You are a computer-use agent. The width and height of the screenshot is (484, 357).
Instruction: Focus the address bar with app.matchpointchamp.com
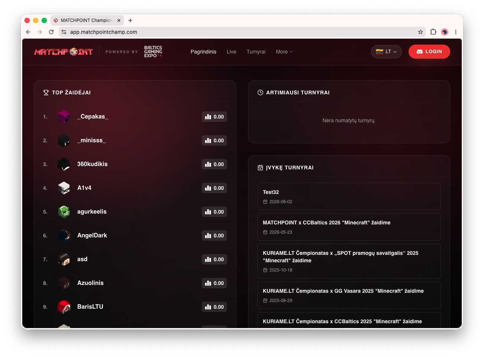241,32
